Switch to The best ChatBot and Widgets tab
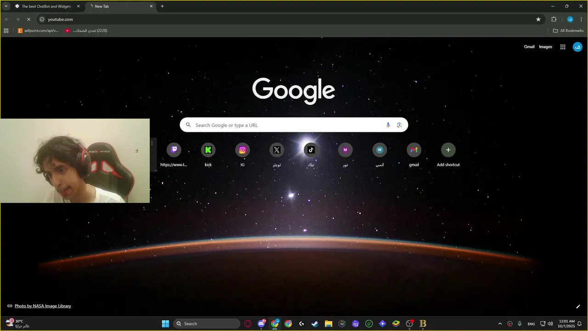Screen dimensions: 588x331 [47, 6]
